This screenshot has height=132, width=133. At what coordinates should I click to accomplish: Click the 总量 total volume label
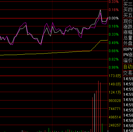click(x=128, y=38)
